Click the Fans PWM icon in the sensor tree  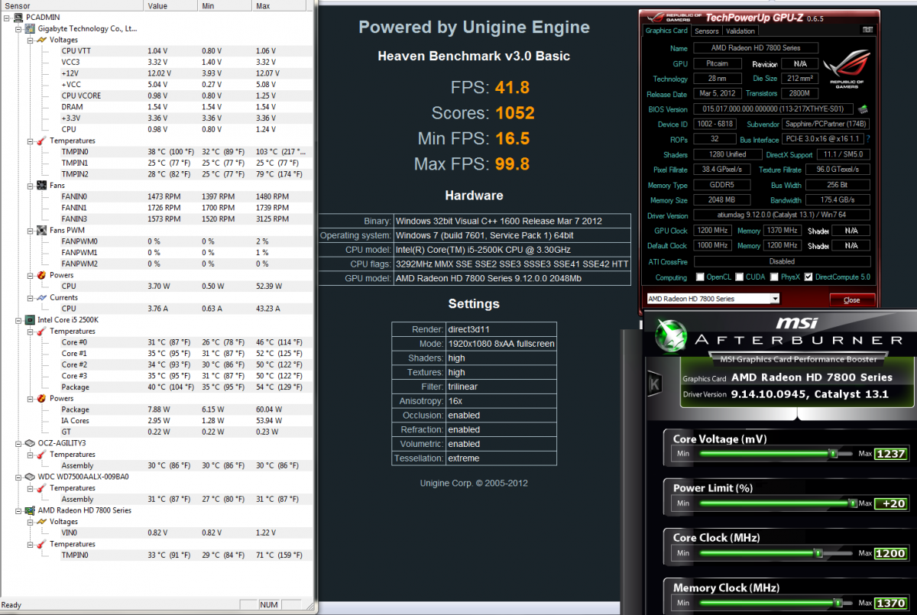[41, 230]
